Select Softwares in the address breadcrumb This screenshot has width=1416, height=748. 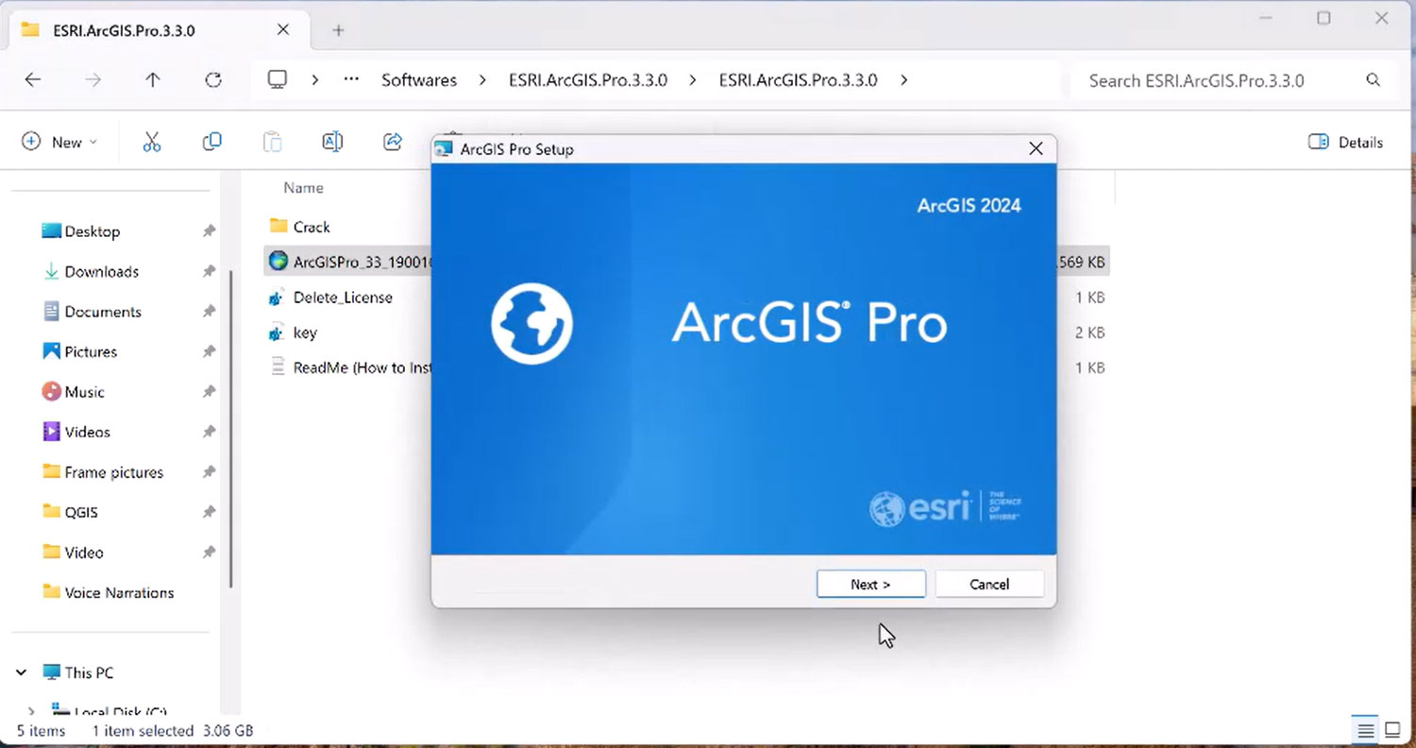419,80
